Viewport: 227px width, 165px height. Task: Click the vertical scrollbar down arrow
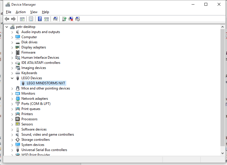click(x=223, y=153)
